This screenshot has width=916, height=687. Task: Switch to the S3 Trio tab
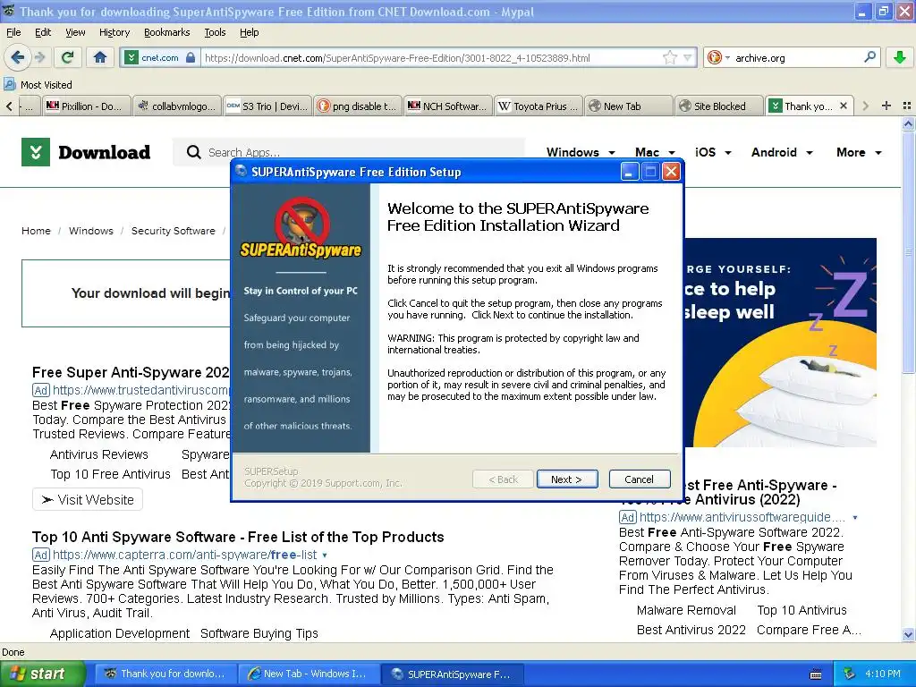click(267, 106)
